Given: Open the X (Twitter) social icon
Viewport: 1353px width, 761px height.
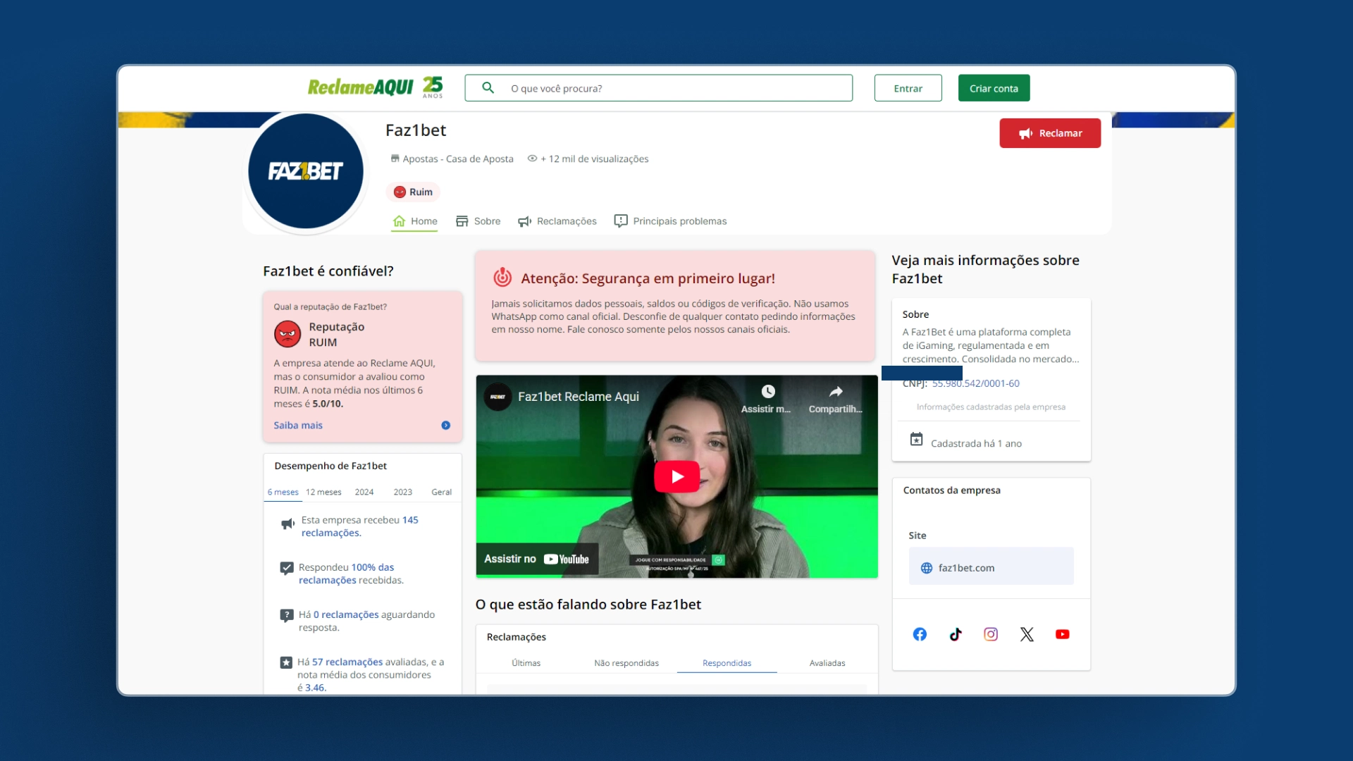Looking at the screenshot, I should (1027, 634).
